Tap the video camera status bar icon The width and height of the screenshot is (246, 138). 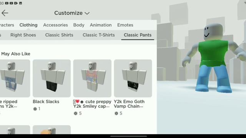click(x=16, y=3)
